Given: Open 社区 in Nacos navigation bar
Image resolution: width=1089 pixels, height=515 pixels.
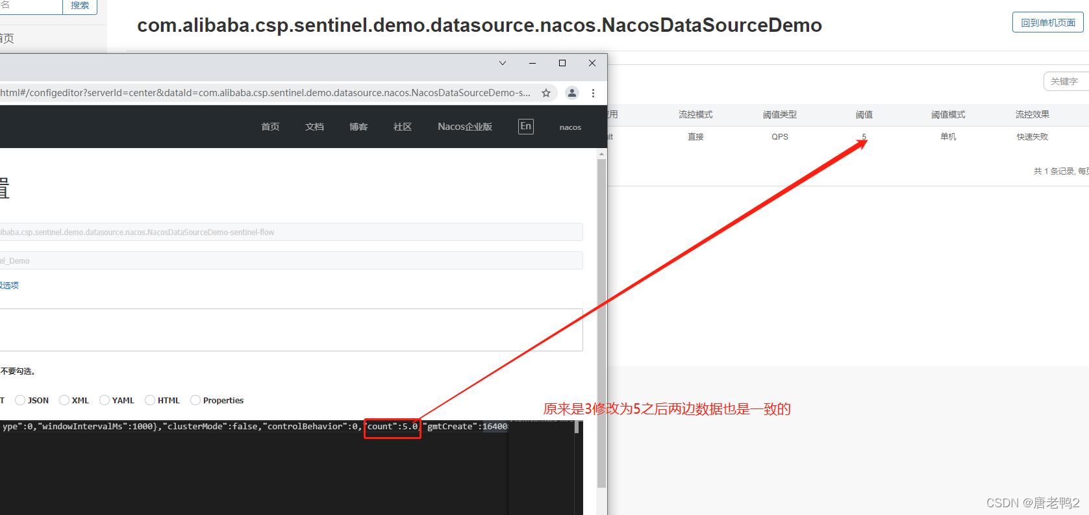Looking at the screenshot, I should 403,127.
